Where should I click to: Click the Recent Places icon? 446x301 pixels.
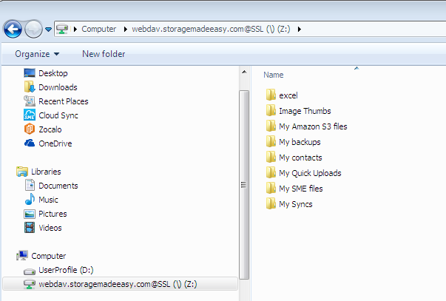30,101
